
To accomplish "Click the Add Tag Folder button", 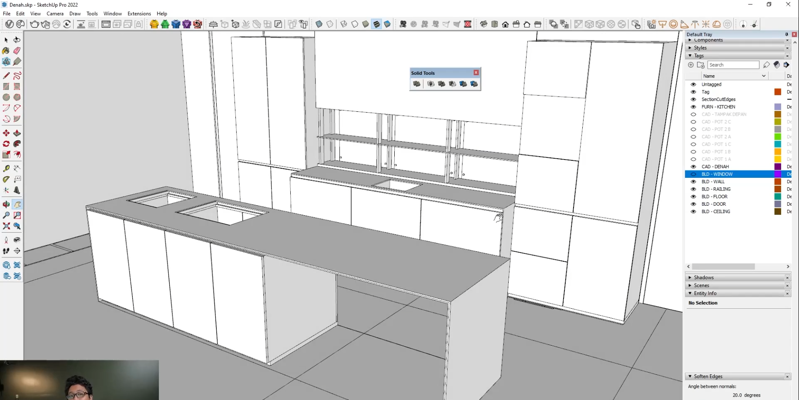I will (x=701, y=65).
